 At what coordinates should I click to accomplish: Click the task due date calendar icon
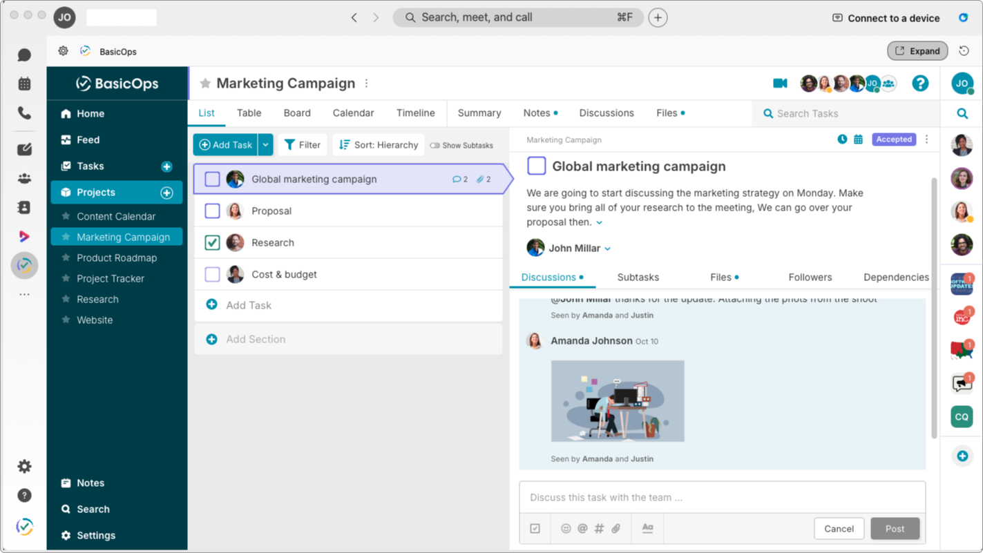tap(858, 139)
